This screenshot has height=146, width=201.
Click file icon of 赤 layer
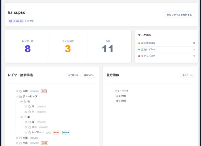pyautogui.click(x=30, y=106)
